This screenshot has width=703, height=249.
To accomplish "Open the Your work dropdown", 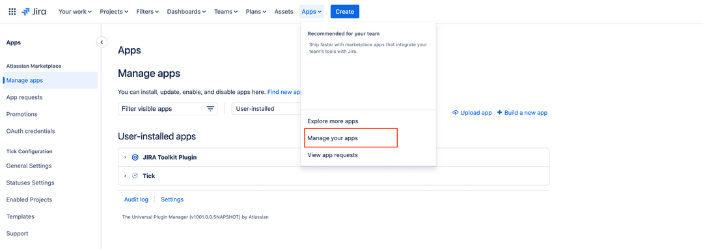I will click(x=76, y=12).
